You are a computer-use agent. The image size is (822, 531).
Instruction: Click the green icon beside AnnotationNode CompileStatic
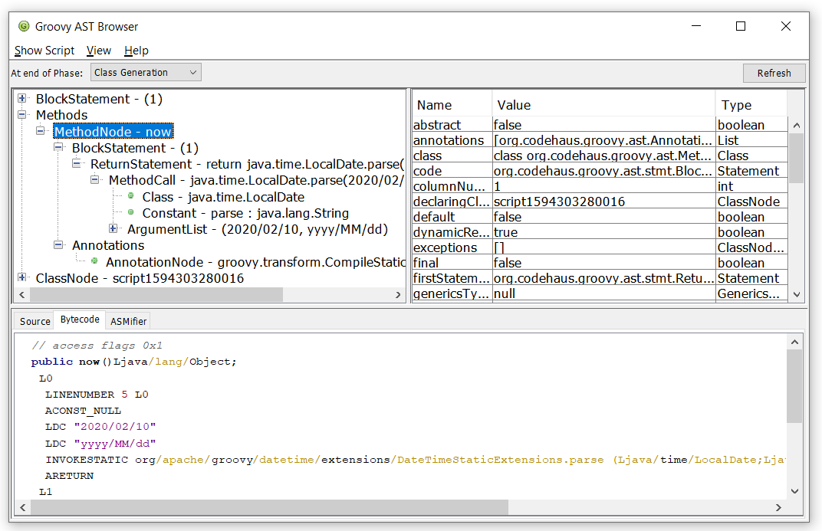pyautogui.click(x=94, y=261)
